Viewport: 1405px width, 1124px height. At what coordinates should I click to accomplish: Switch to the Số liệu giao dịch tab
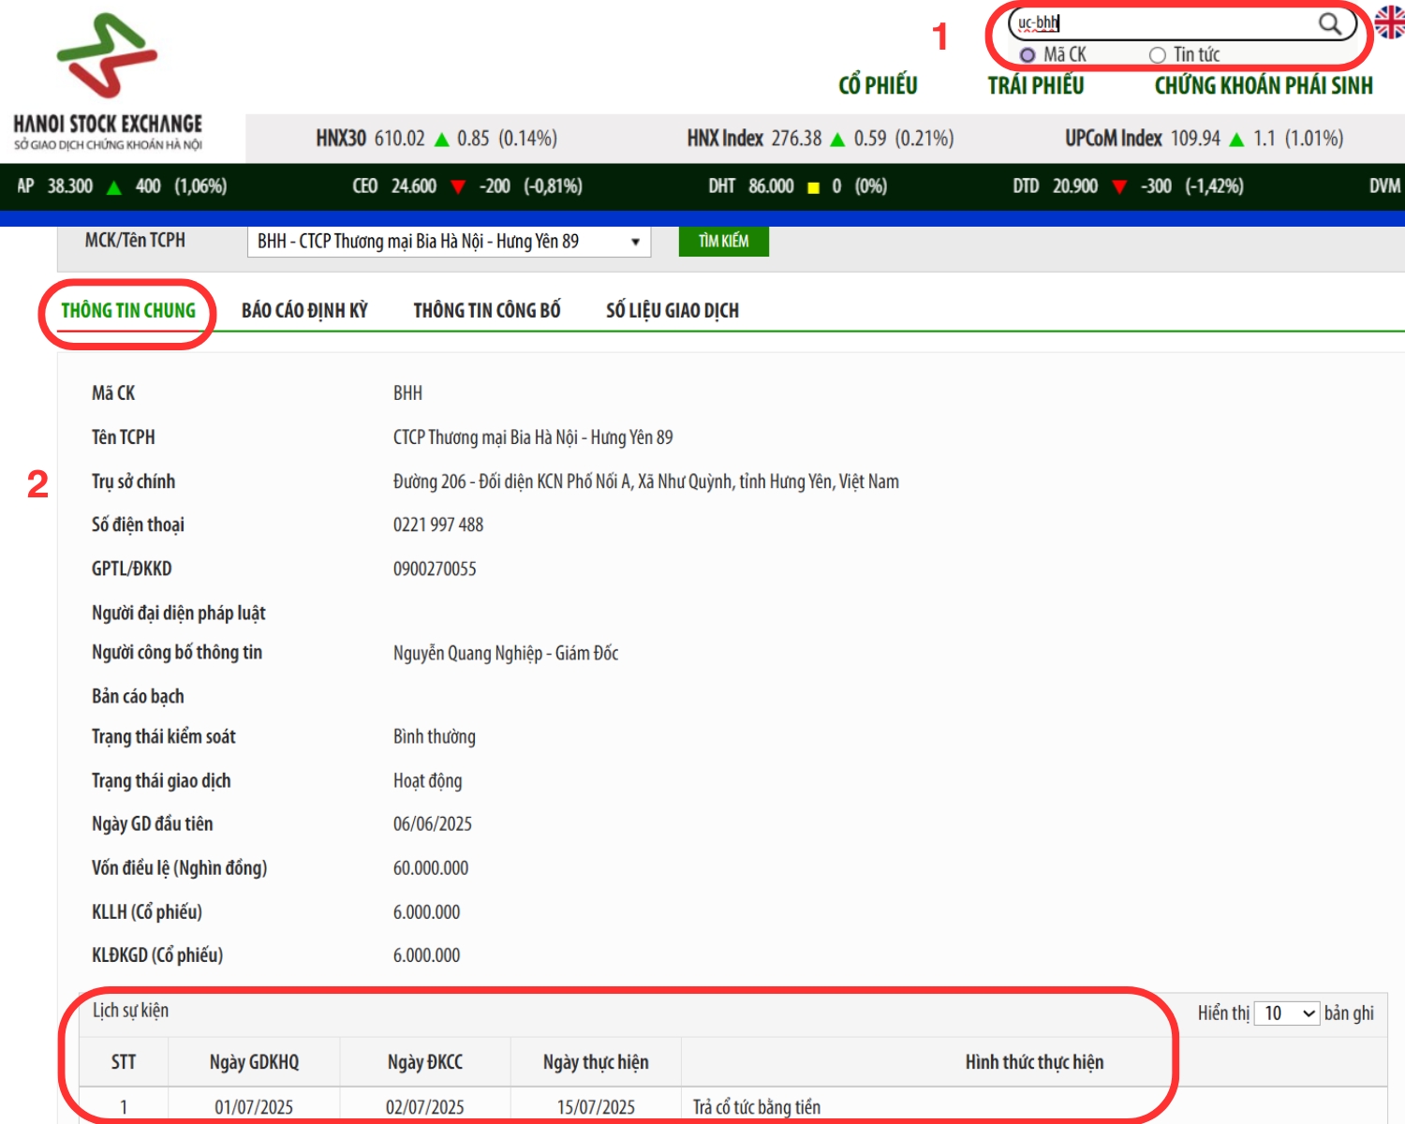pos(672,311)
